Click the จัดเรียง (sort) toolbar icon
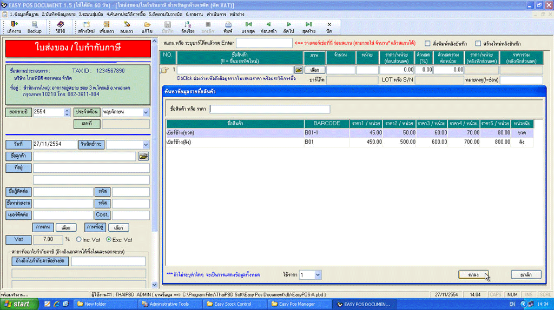This screenshot has height=310, width=554. (188, 26)
